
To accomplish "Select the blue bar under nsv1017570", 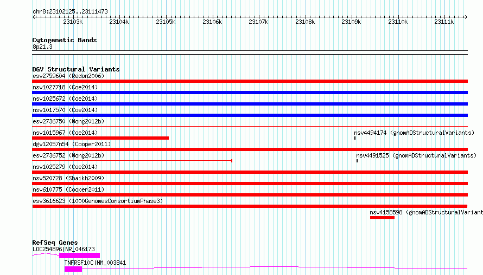I will [x=250, y=115].
